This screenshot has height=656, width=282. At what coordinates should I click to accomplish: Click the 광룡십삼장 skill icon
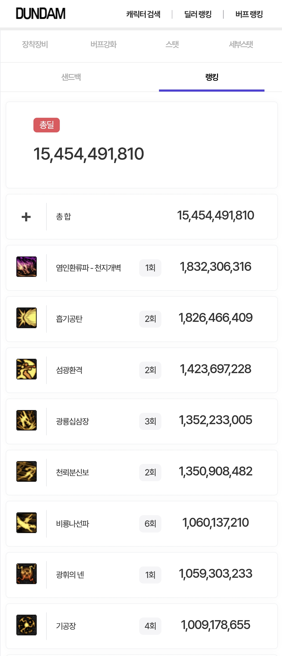26,420
